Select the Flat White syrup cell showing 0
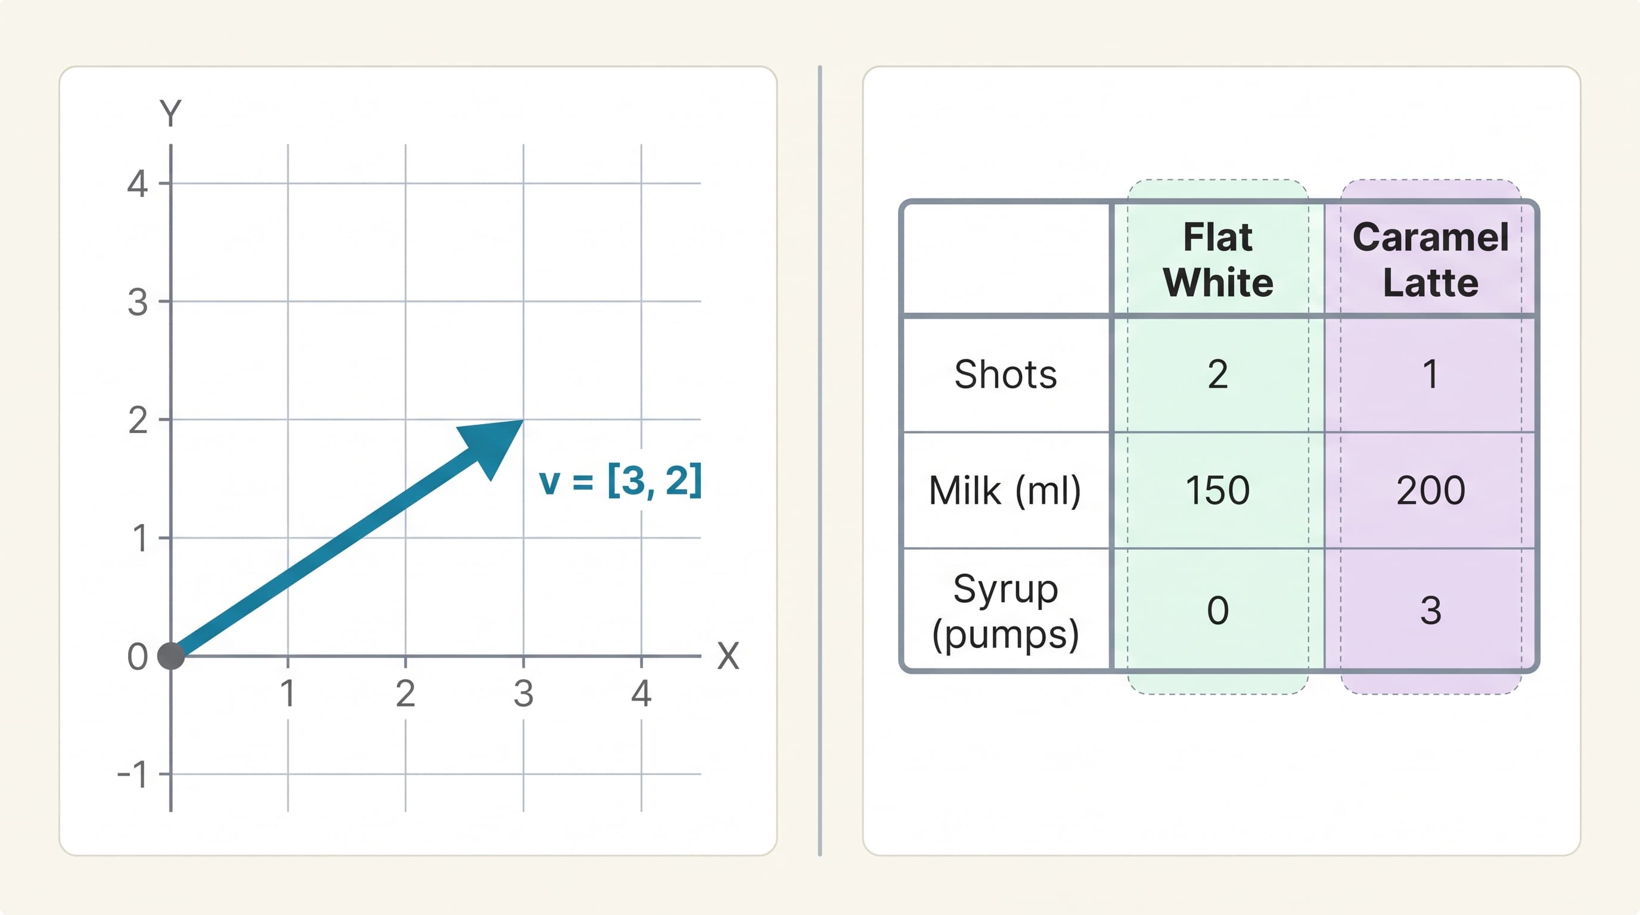This screenshot has height=915, width=1640. pos(1217,609)
